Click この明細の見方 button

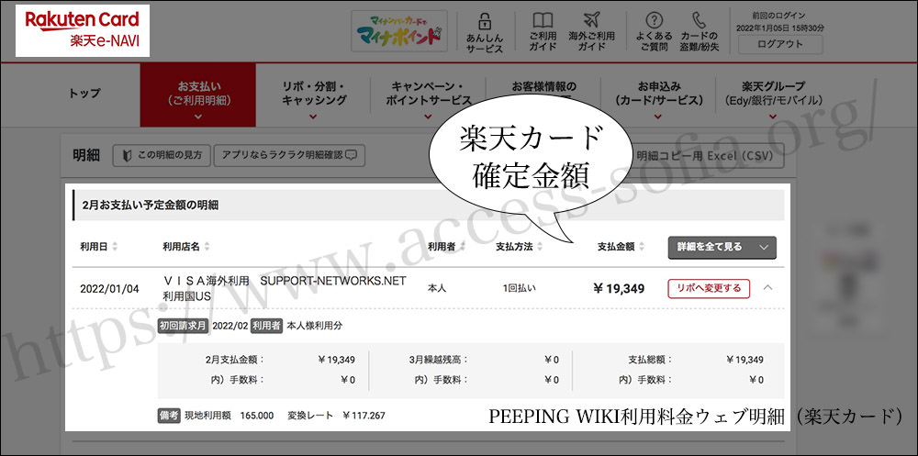(161, 156)
